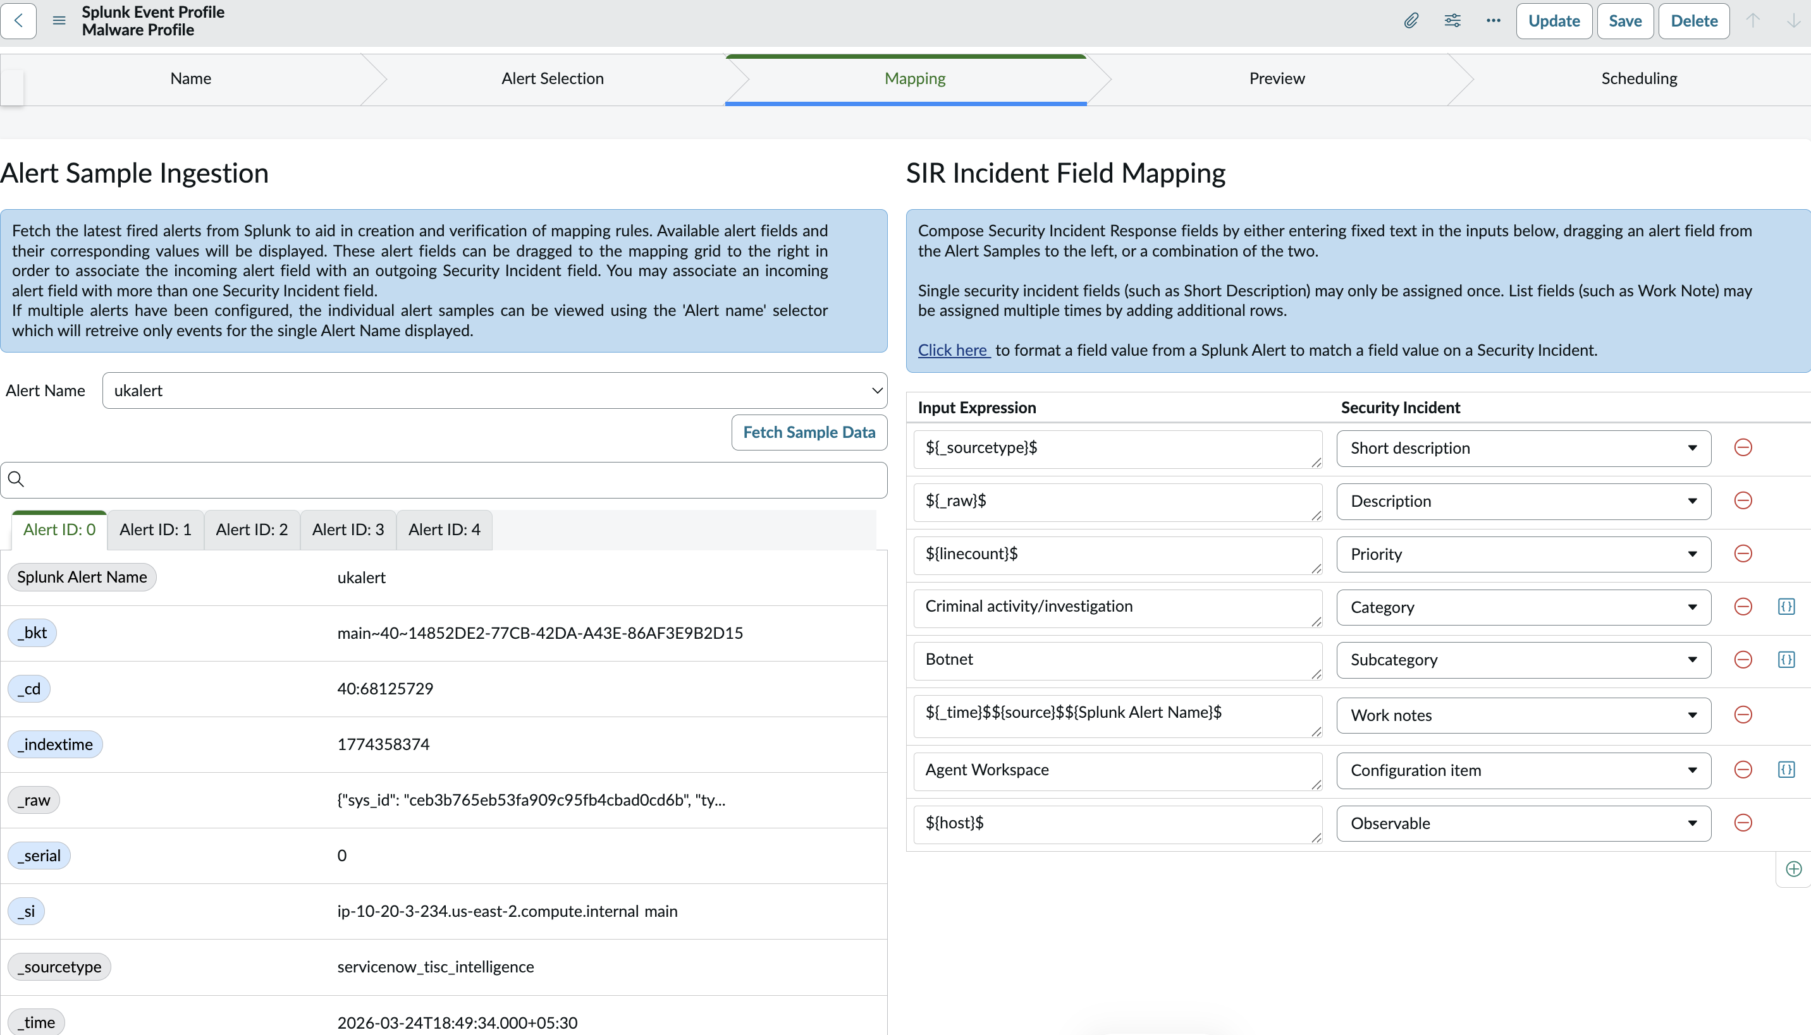The width and height of the screenshot is (1811, 1035).
Task: Click the Fetch Sample Data button
Action: pyautogui.click(x=809, y=432)
